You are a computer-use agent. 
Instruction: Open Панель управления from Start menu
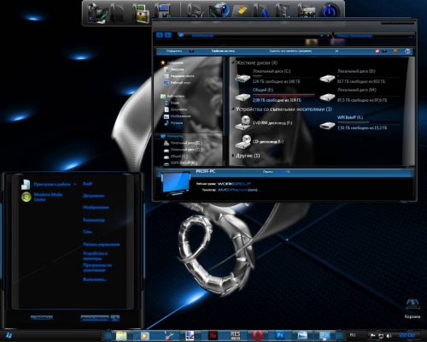pyautogui.click(x=102, y=245)
